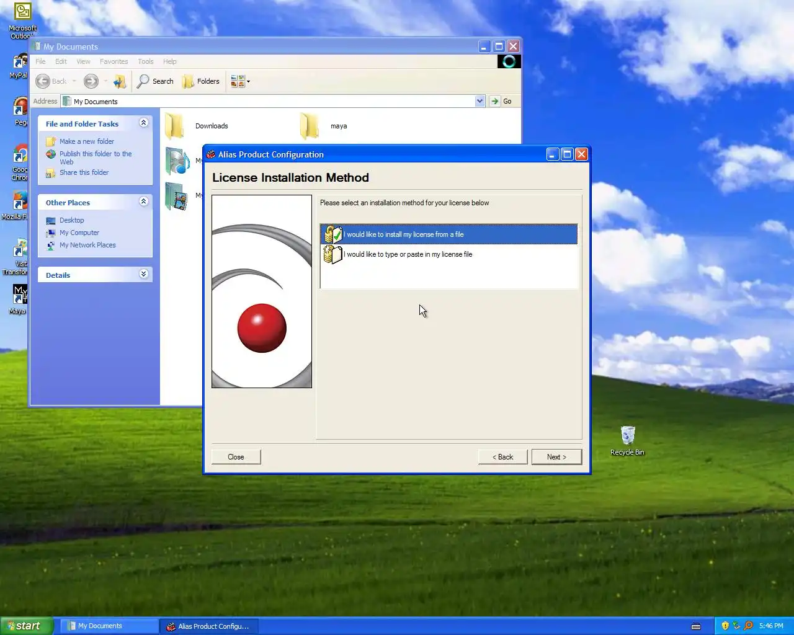The height and width of the screenshot is (635, 794).
Task: Collapse the Other Places panel
Action: coord(144,202)
